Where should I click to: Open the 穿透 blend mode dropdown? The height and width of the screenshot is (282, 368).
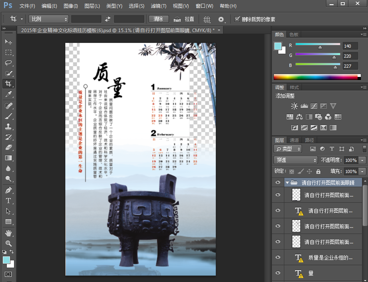pyautogui.click(x=296, y=160)
